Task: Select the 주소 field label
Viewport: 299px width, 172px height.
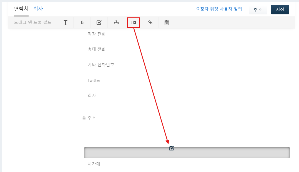Action: tap(92, 118)
